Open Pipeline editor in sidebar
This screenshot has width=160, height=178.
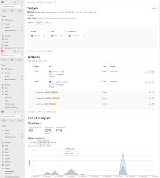[x=9, y=104]
